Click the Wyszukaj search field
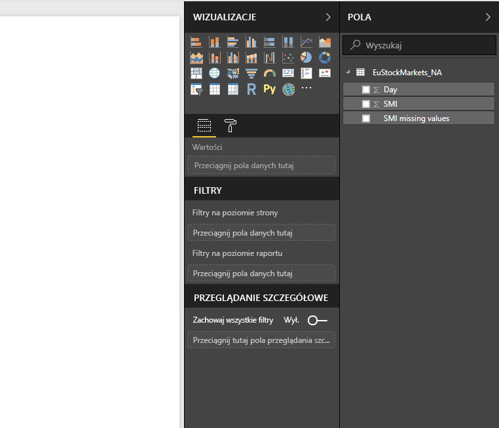The height and width of the screenshot is (428, 499). [x=419, y=45]
